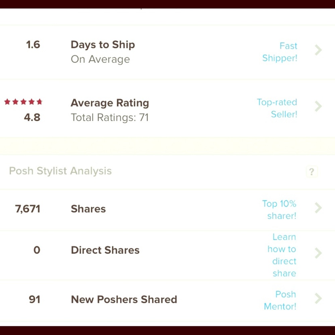
Task: Select the "Top 10% sharer!" link
Action: [279, 210]
